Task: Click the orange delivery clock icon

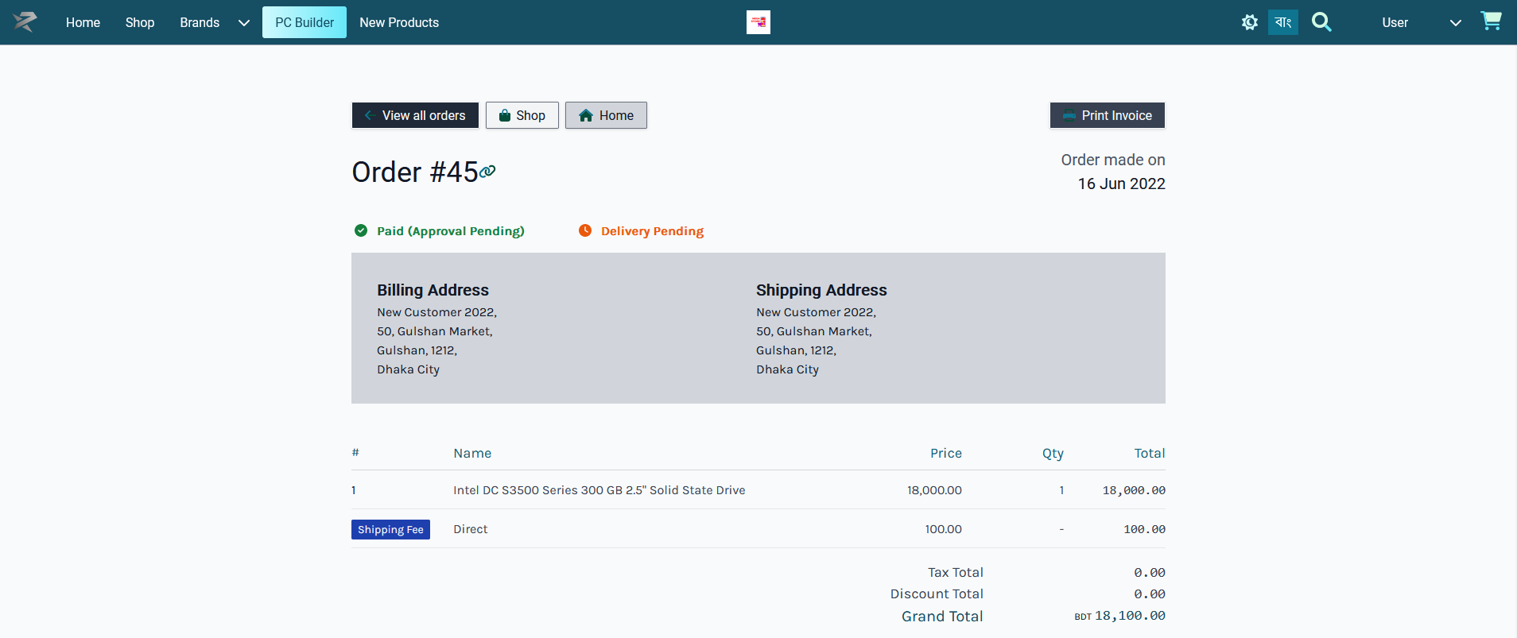Action: pos(585,230)
